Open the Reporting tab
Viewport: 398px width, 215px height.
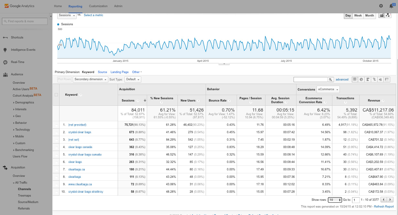click(x=75, y=6)
